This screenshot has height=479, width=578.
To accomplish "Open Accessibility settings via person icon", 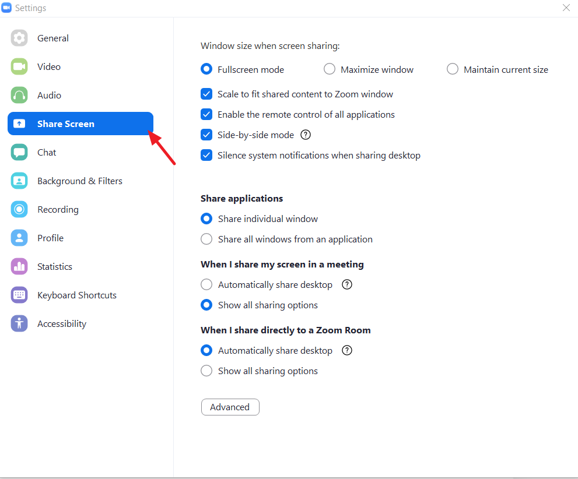I will (19, 323).
